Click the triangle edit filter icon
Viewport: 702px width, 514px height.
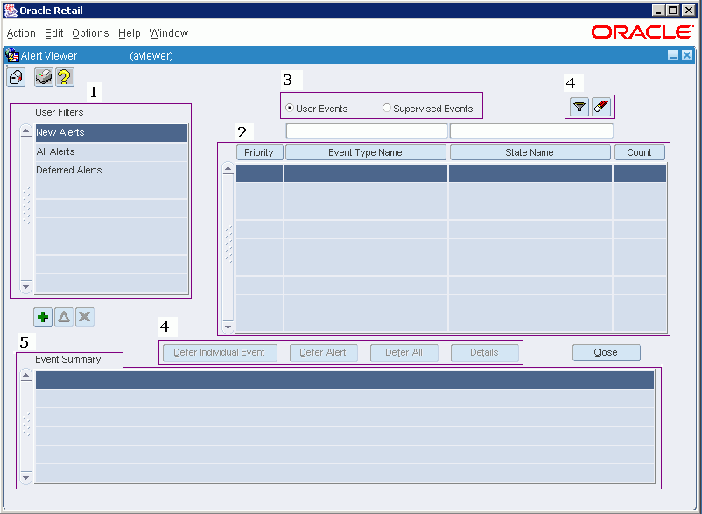click(x=64, y=318)
